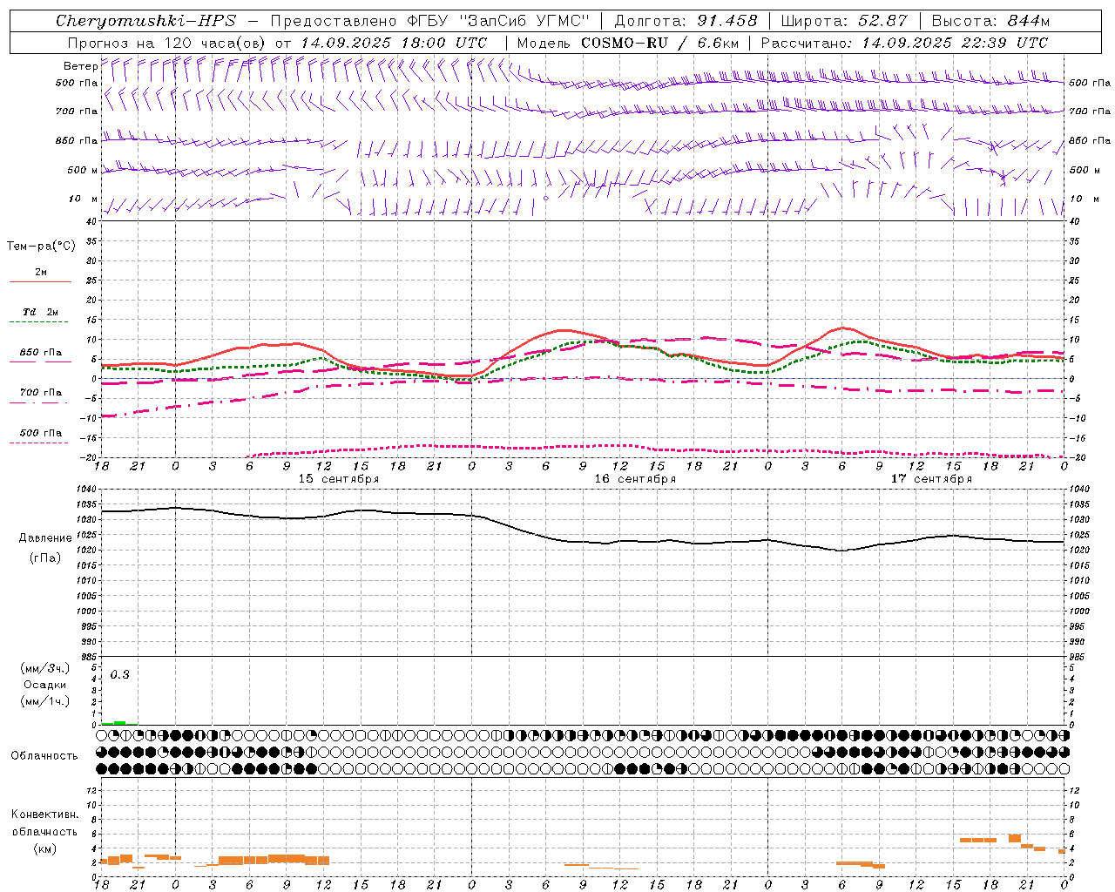Click the Прогноз на 120 часа(ов) text

[x=166, y=43]
